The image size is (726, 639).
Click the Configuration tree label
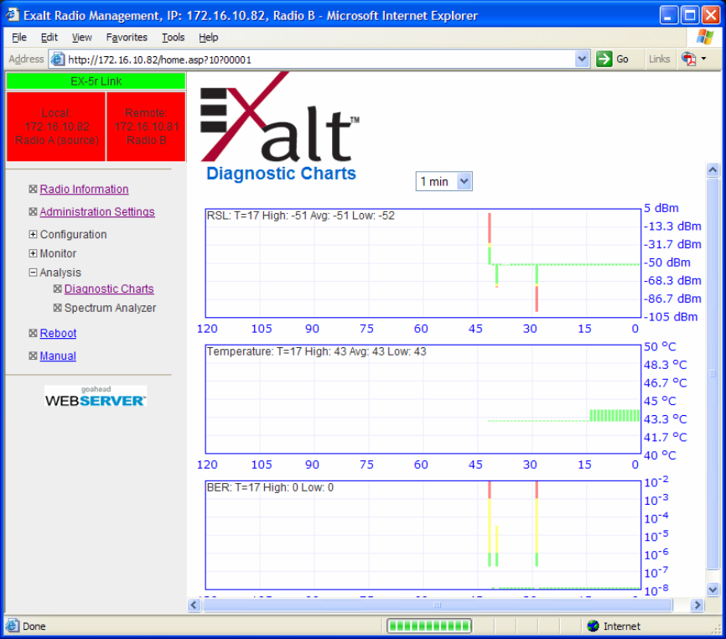73,234
